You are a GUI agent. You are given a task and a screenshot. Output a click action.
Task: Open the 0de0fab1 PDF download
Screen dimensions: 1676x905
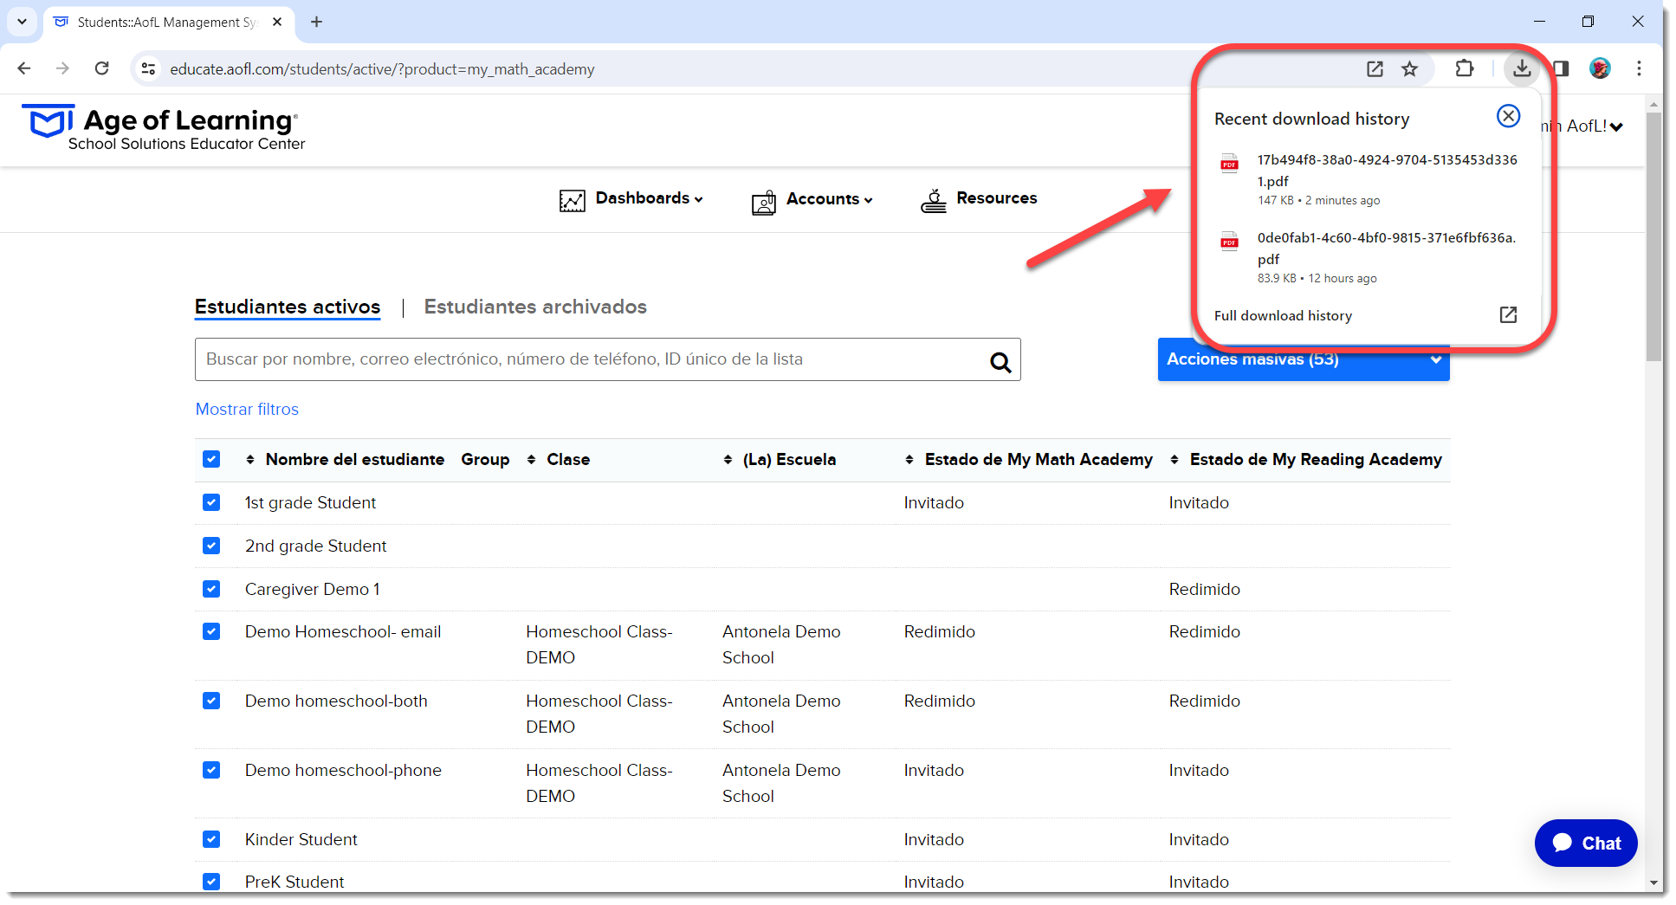1369,257
